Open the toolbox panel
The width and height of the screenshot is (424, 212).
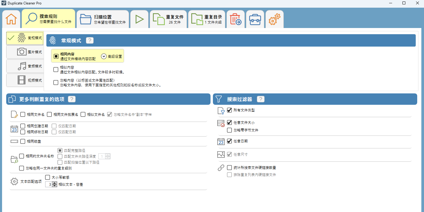(255, 19)
